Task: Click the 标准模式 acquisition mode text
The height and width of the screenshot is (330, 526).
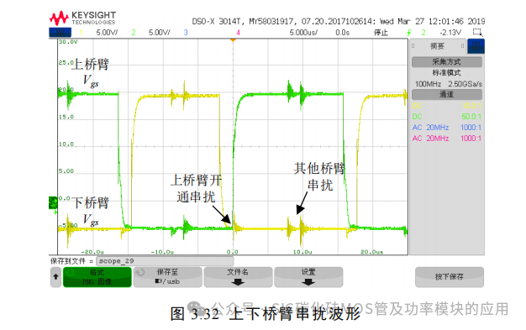Action: pos(446,73)
